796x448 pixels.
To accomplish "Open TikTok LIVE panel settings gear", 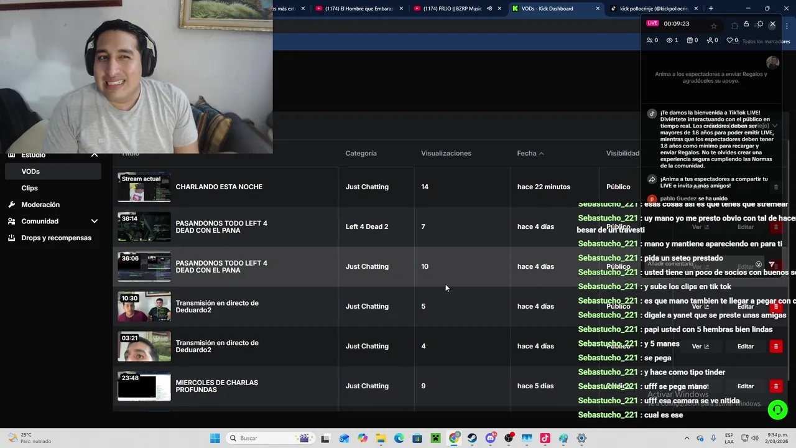I will coord(760,24).
